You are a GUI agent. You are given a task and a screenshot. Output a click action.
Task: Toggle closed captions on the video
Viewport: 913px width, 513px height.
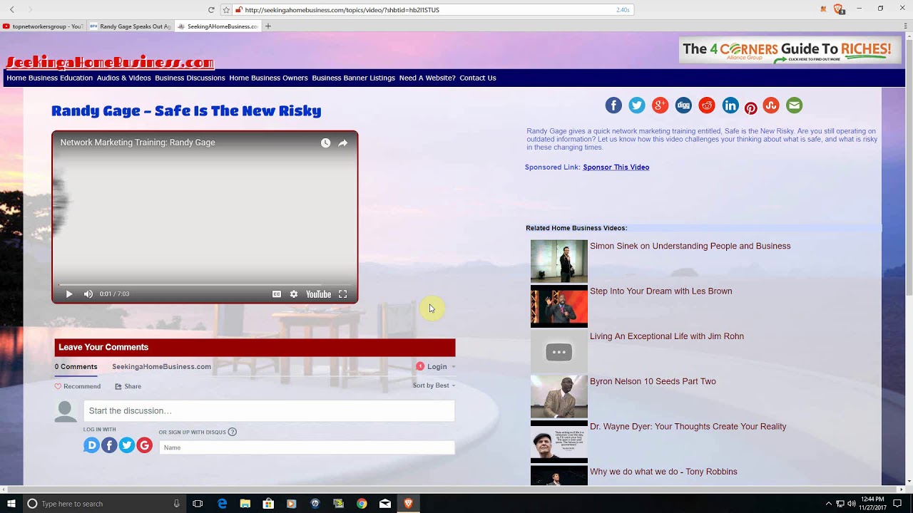pyautogui.click(x=277, y=294)
